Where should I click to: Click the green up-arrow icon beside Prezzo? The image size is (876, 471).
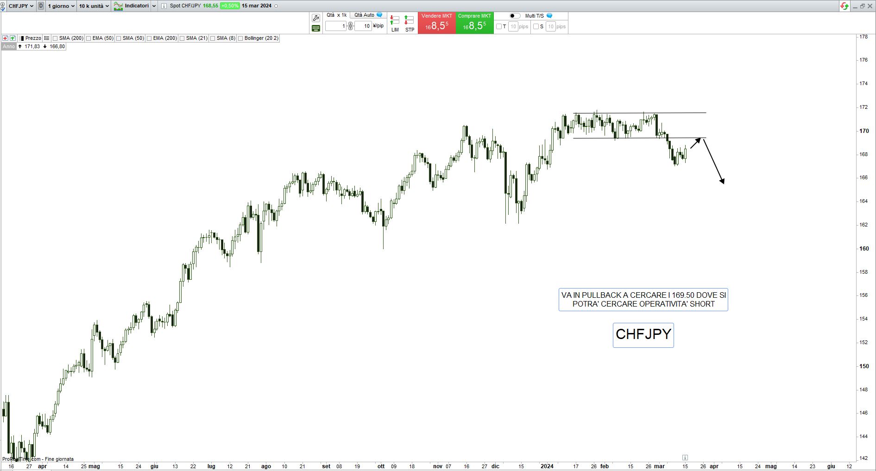coord(13,38)
